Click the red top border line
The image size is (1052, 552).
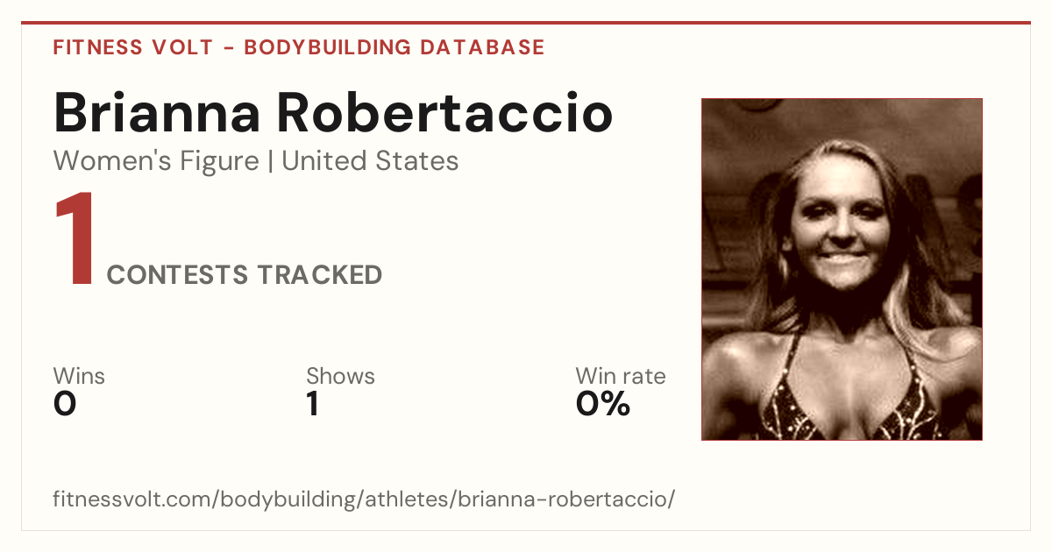(x=526, y=23)
